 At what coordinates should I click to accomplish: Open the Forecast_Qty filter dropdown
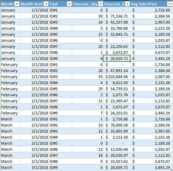pyautogui.click(x=100, y=4)
